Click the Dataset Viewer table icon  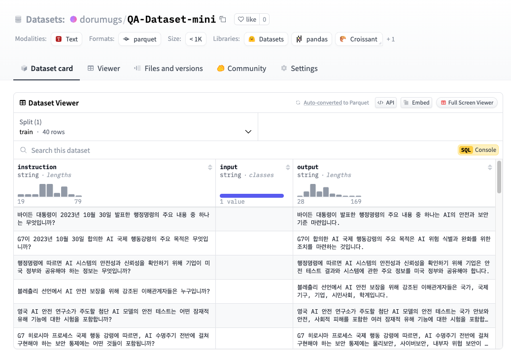23,103
